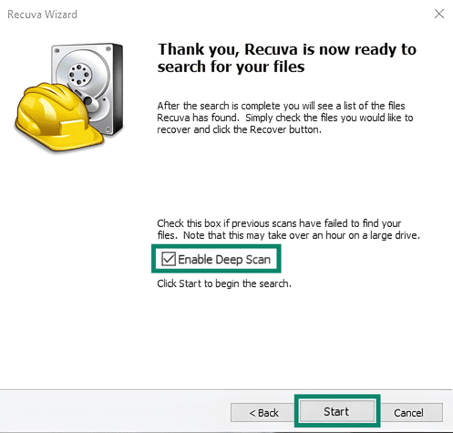Click the 'Thank you, Recuva is now ready' heading
Viewport: 453px width, 433px height.
287,57
